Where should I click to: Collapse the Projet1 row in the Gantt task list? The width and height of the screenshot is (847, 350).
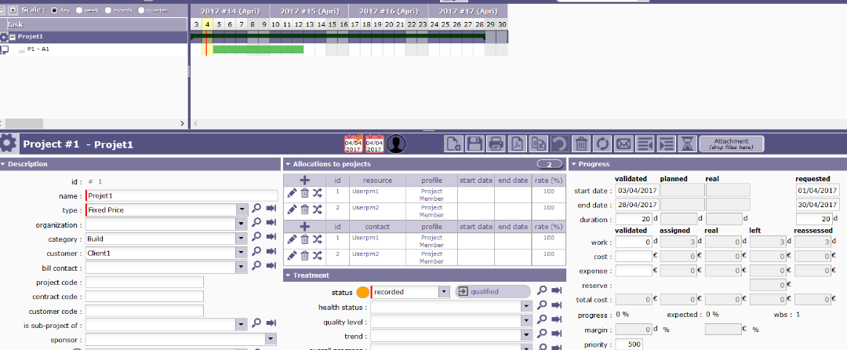click(x=13, y=37)
